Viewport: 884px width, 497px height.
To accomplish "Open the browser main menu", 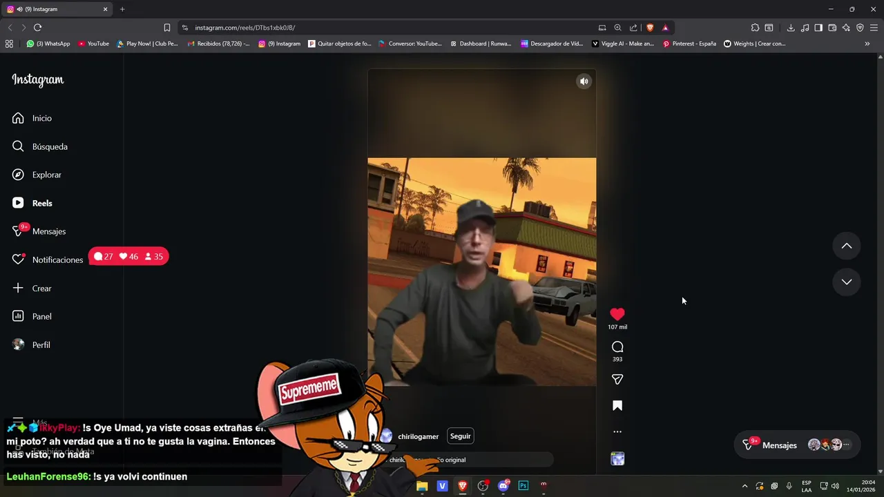I will (x=874, y=28).
